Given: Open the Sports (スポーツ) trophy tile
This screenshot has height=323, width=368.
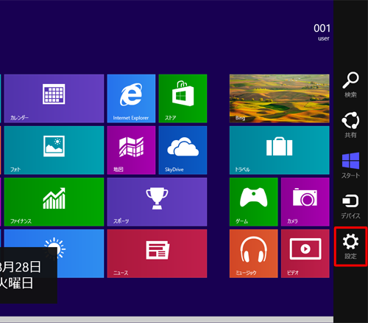Looking at the screenshot, I should click(x=157, y=202).
